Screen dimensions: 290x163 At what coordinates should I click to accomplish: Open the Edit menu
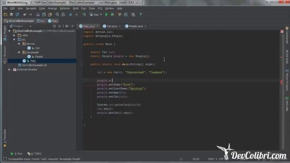pyautogui.click(x=12, y=9)
